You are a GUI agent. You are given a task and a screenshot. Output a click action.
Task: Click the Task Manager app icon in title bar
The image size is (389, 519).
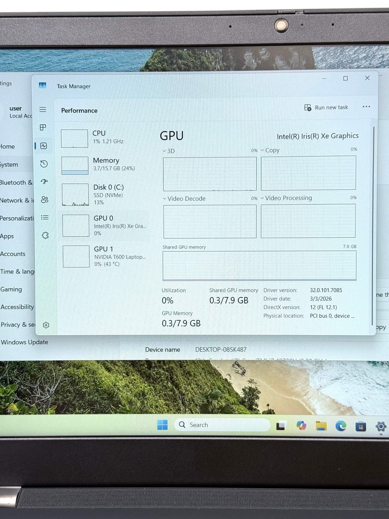(x=42, y=85)
